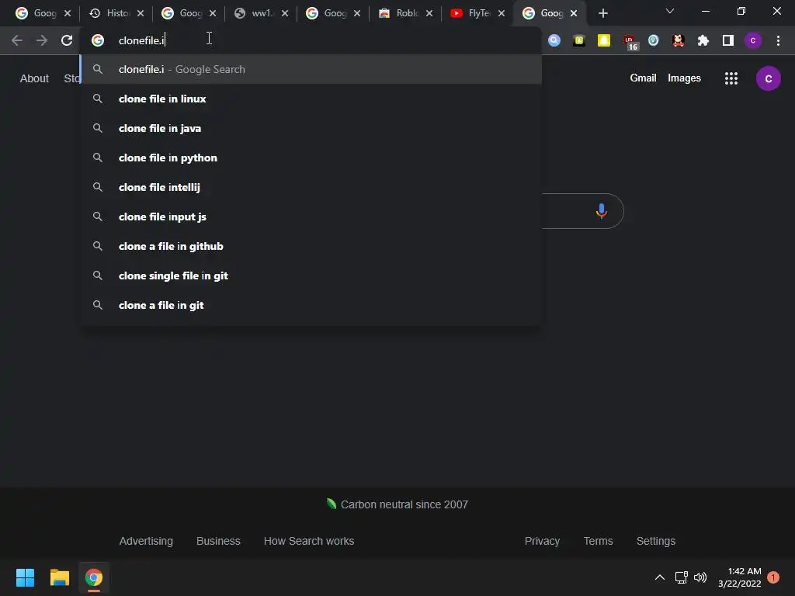Image resolution: width=795 pixels, height=596 pixels.
Task: Open the Extensions puzzle piece menu
Action: (x=703, y=40)
